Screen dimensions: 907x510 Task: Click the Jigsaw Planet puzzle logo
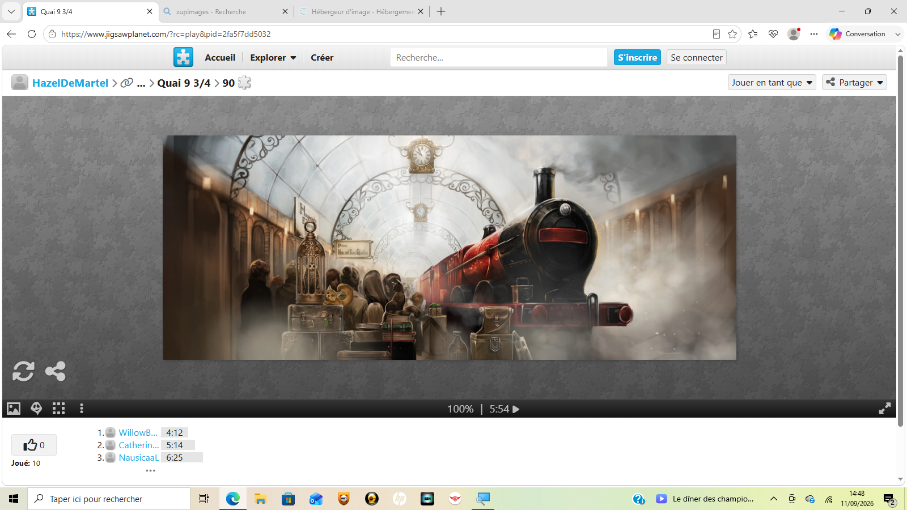[x=183, y=57]
